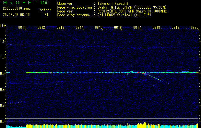The image size is (201, 128).
Task: Click the 0612 time marker
Action: click(x=41, y=28)
